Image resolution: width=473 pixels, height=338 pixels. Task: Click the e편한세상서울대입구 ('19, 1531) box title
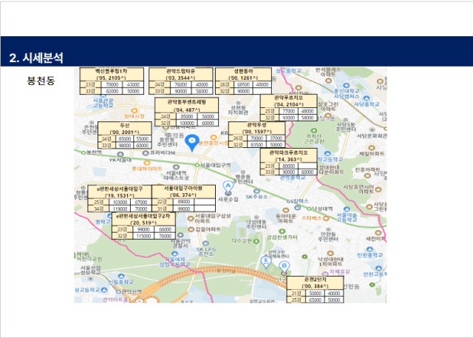120,189
